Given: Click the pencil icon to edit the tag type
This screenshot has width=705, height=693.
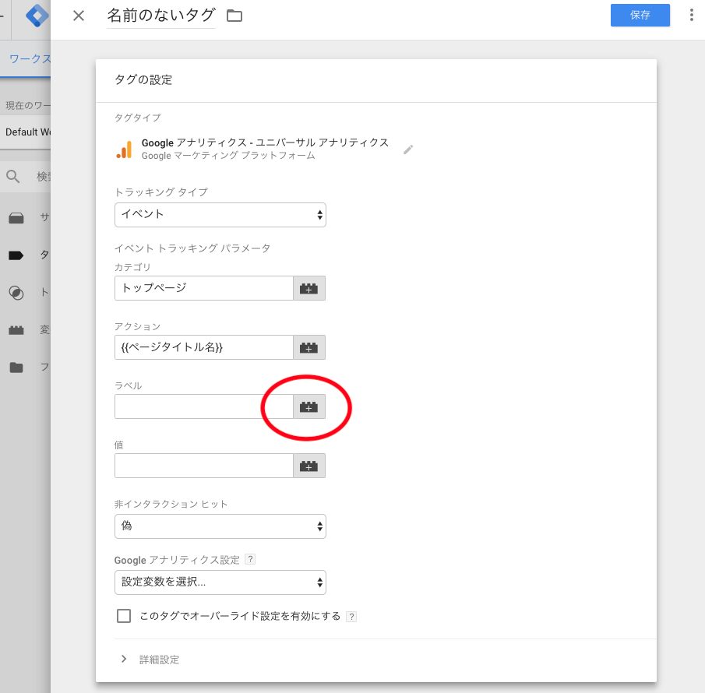Looking at the screenshot, I should (407, 151).
